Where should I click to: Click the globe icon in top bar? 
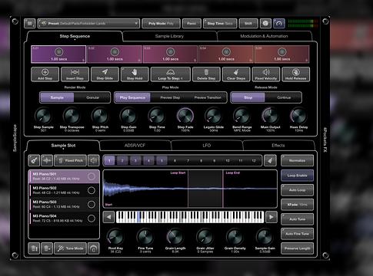click(x=265, y=24)
